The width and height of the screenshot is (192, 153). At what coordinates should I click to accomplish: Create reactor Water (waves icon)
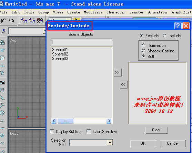pyautogui.click(x=2, y=143)
